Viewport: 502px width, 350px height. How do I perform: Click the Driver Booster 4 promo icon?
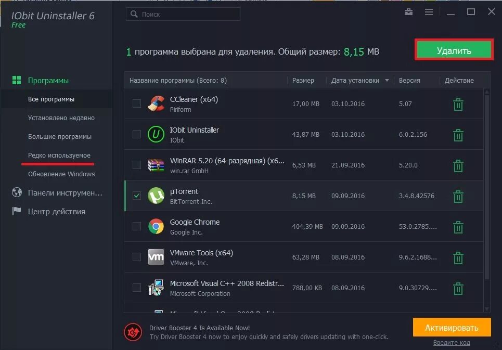(133, 332)
